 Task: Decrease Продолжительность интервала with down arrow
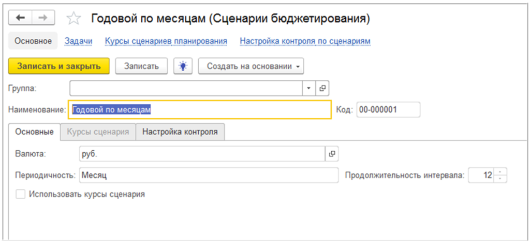tap(500, 179)
